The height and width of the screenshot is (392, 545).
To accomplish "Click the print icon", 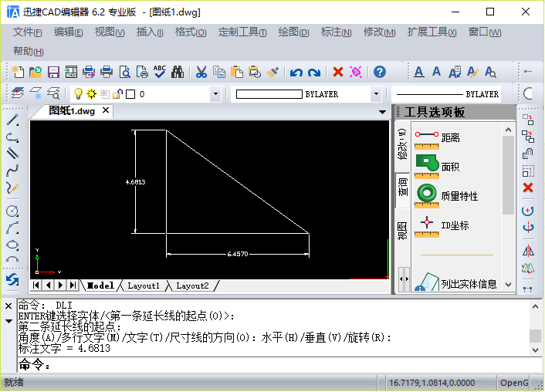I will 107,72.
